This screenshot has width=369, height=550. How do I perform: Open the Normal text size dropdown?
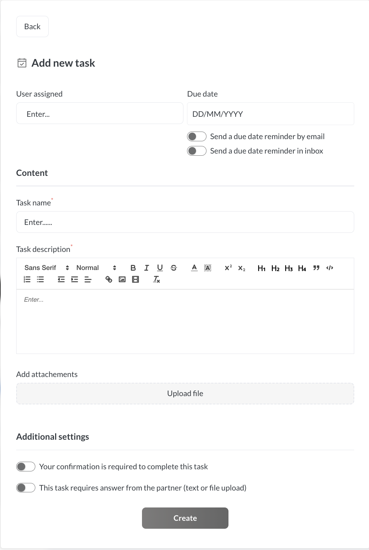point(96,268)
